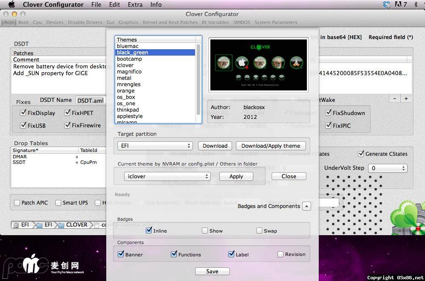The image size is (425, 281).
Task: Open the Apple menu
Action: [11, 5]
